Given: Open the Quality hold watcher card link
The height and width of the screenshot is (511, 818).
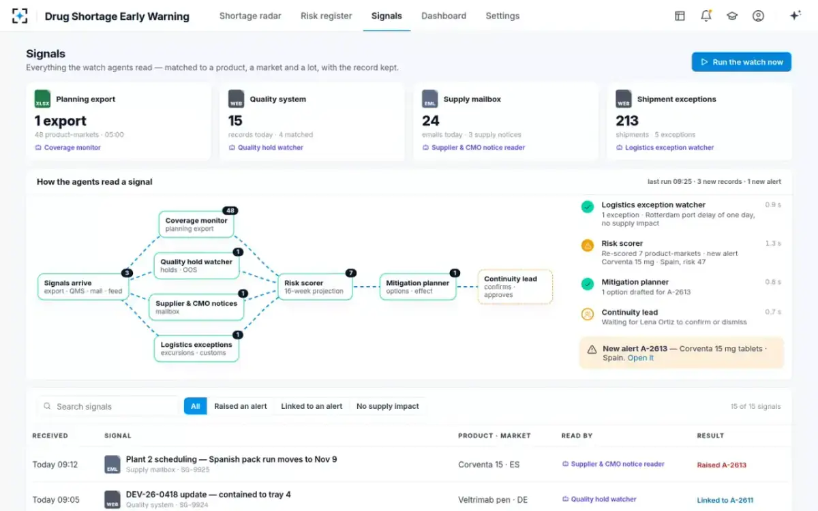Looking at the screenshot, I should click(266, 148).
